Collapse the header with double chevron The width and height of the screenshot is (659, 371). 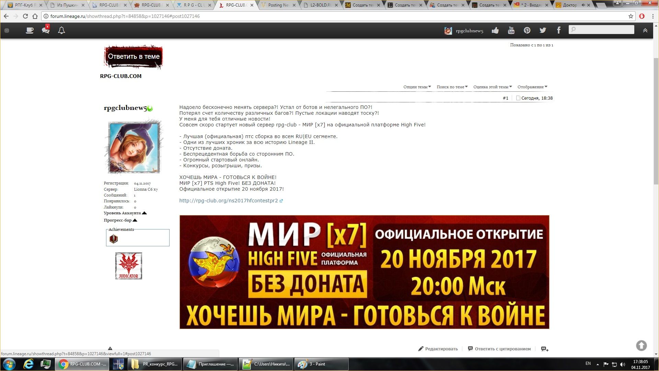(x=645, y=31)
